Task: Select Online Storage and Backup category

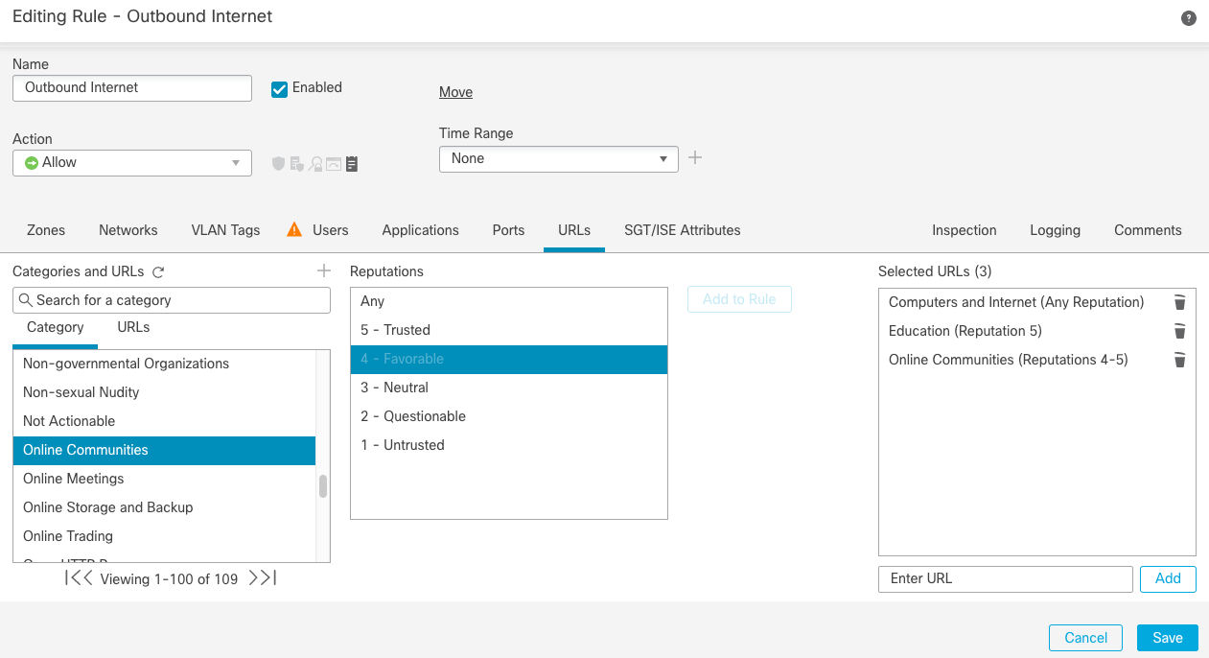Action: pyautogui.click(x=164, y=507)
